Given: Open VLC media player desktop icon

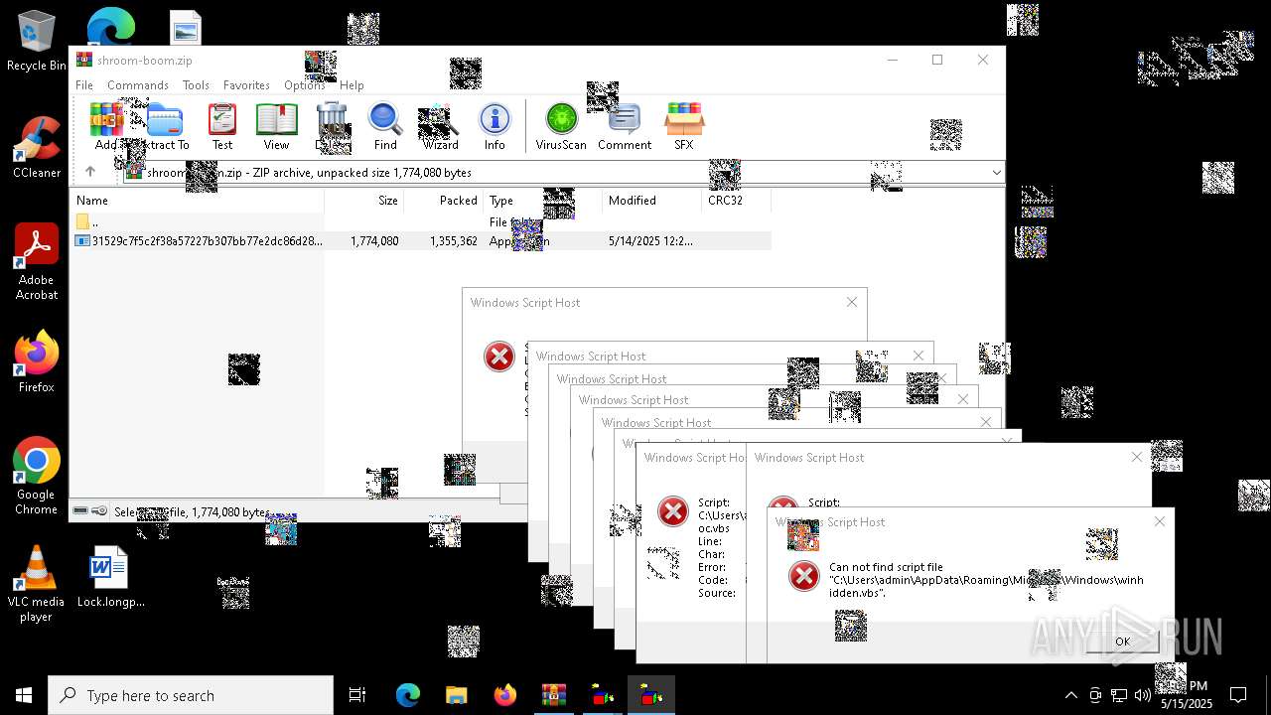Looking at the screenshot, I should (37, 584).
